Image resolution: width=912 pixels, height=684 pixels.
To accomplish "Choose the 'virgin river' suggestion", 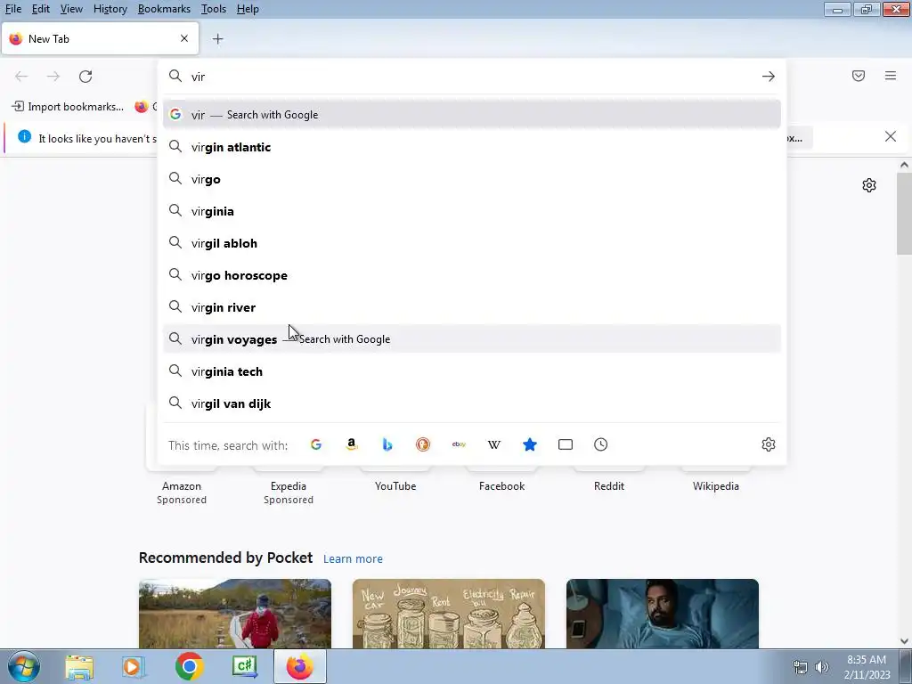I will click(x=472, y=307).
